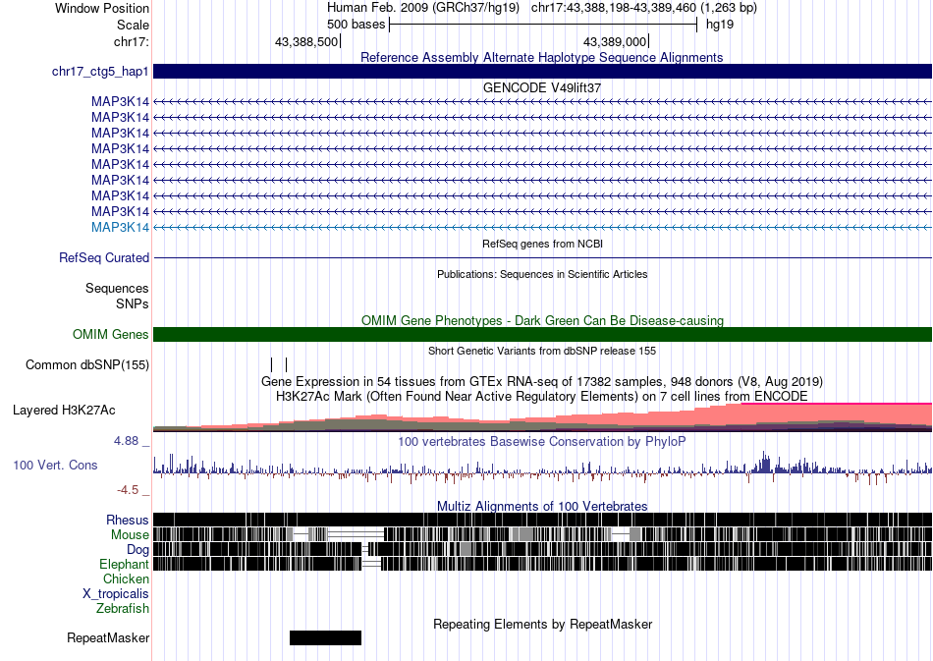
Task: Click the RepeatMasker track label
Action: pos(108,637)
